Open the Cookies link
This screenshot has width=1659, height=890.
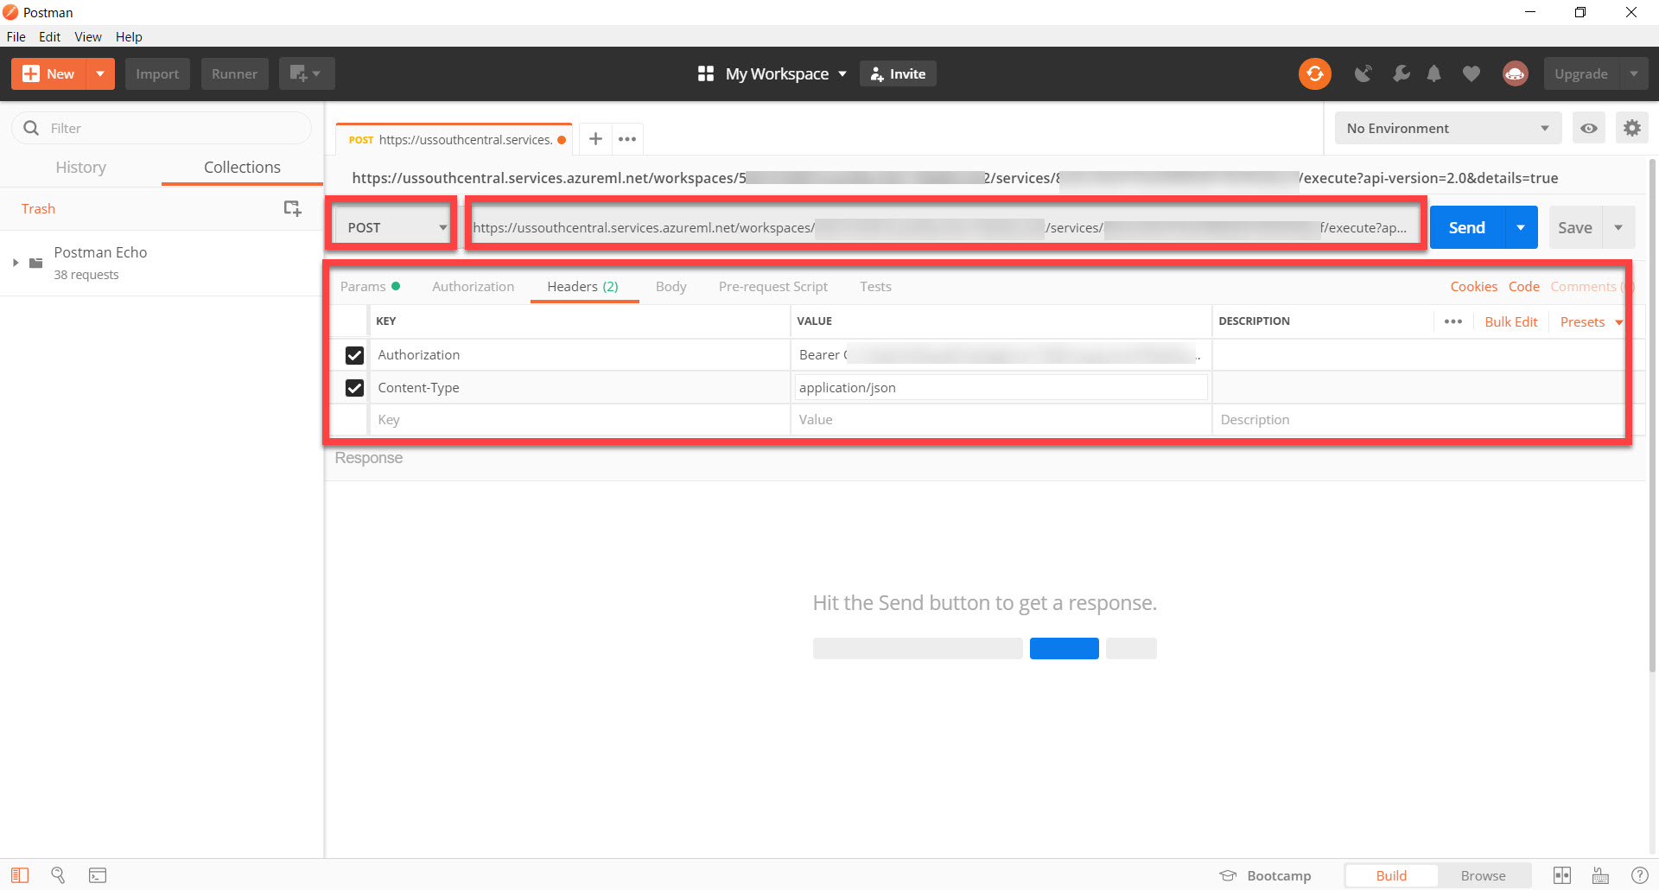pyautogui.click(x=1473, y=286)
